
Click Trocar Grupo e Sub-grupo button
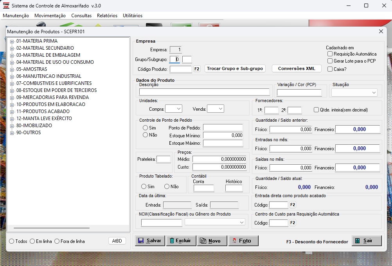tap(235, 68)
